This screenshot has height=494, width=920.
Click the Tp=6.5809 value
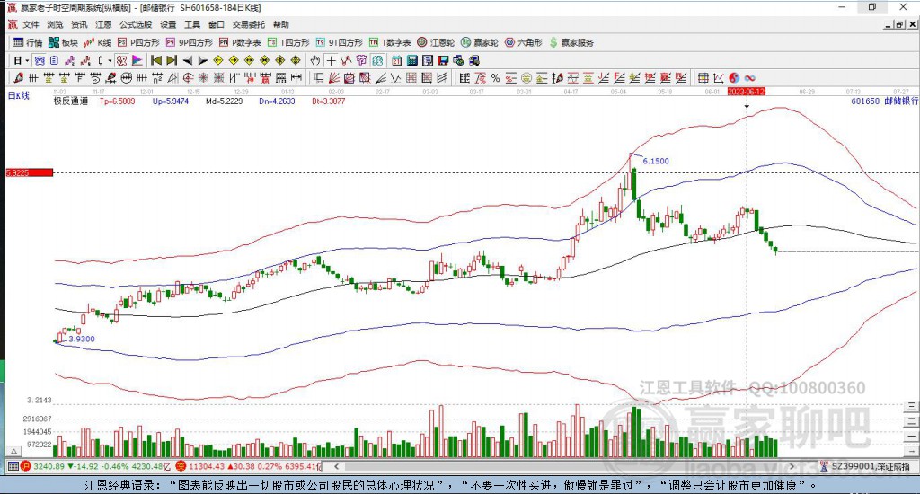pyautogui.click(x=118, y=101)
